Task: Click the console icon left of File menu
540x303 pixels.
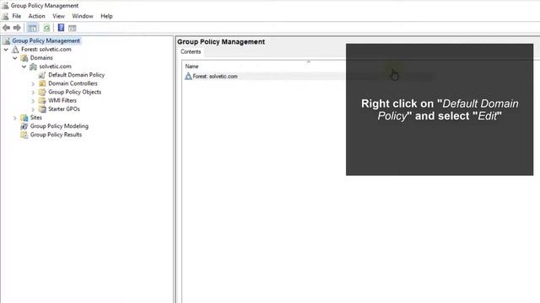Action: 5,16
